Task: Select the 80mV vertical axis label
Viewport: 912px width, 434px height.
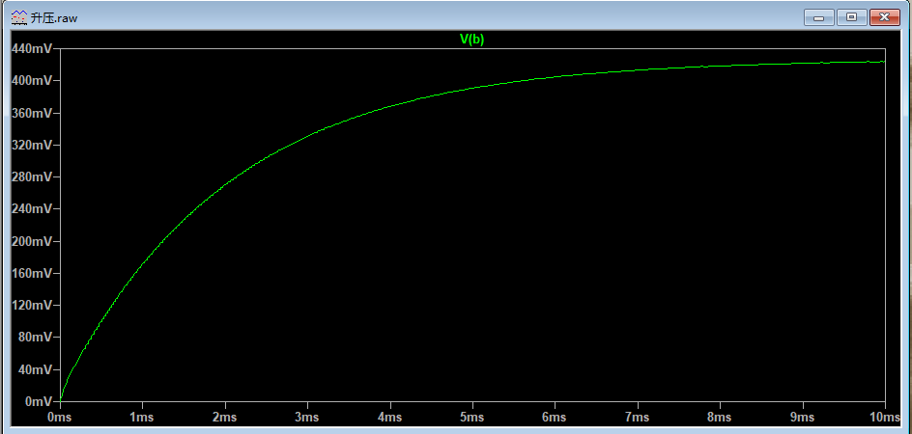Action: coord(35,337)
